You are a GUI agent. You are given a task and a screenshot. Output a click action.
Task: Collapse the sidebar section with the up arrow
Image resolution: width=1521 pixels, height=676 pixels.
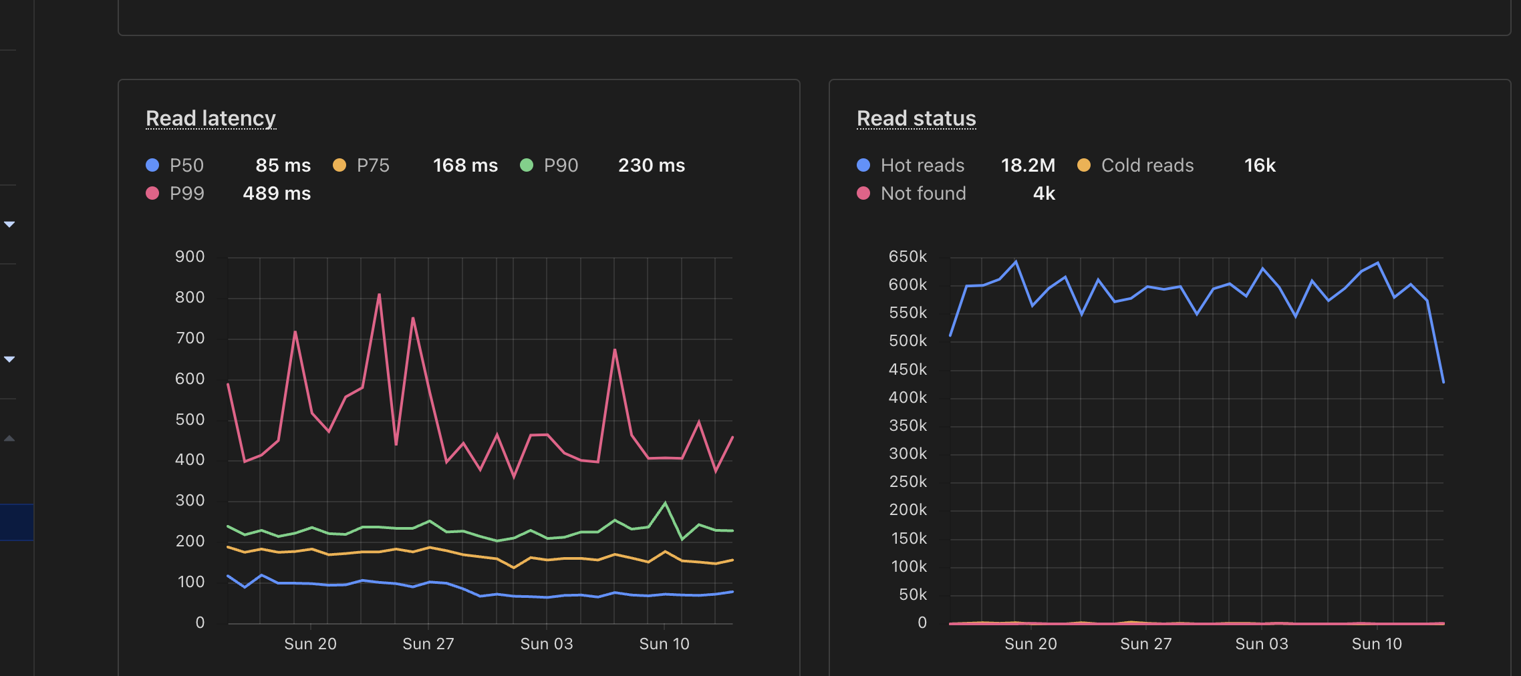click(x=9, y=439)
